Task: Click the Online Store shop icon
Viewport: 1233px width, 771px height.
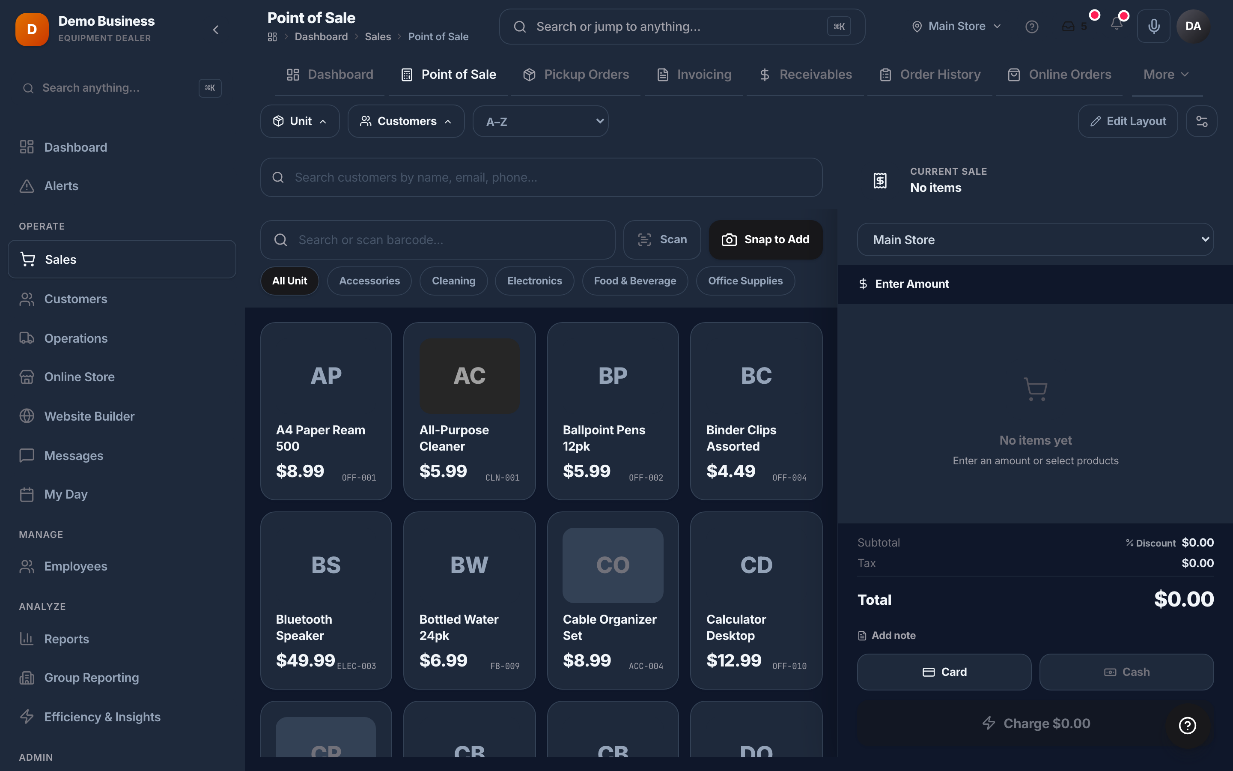Action: (27, 377)
